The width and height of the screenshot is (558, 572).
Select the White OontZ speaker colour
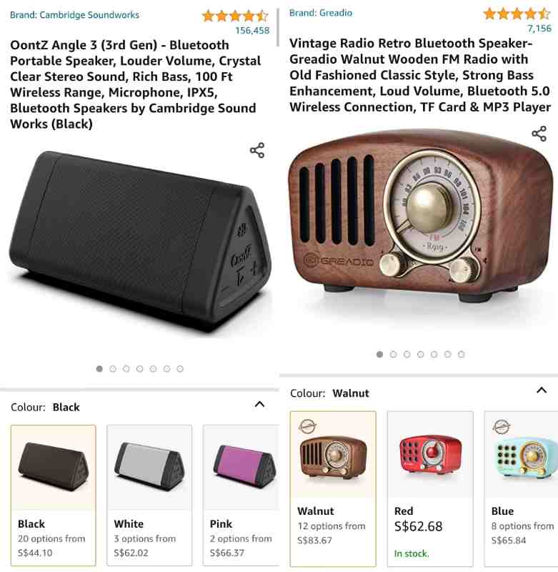149,495
